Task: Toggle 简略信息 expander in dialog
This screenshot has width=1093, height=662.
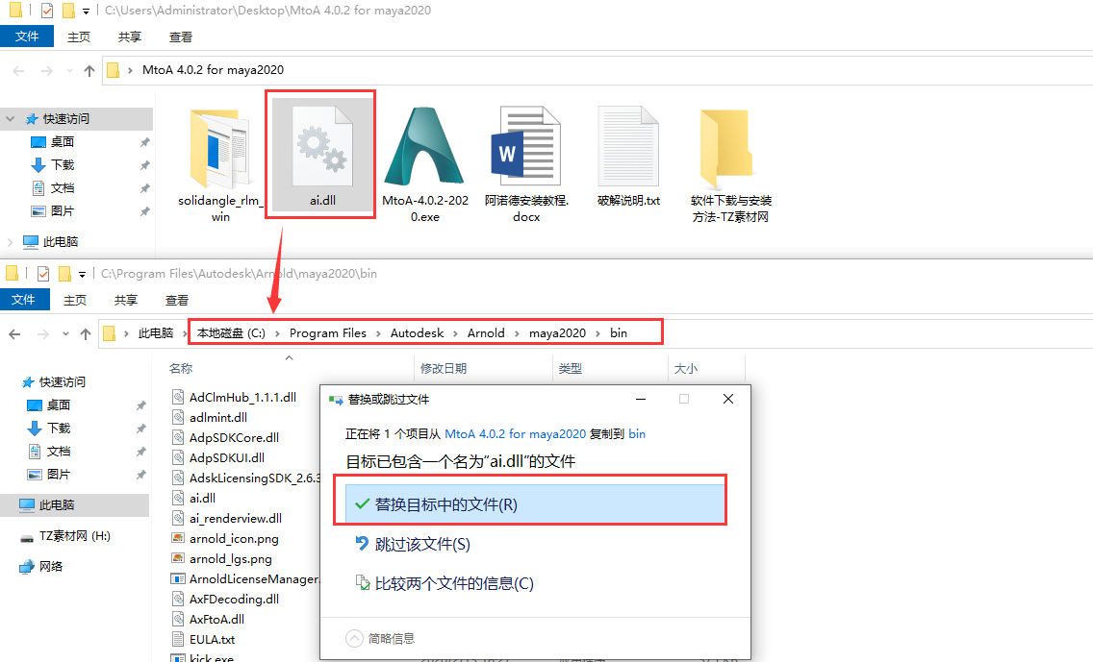Action: coord(381,638)
